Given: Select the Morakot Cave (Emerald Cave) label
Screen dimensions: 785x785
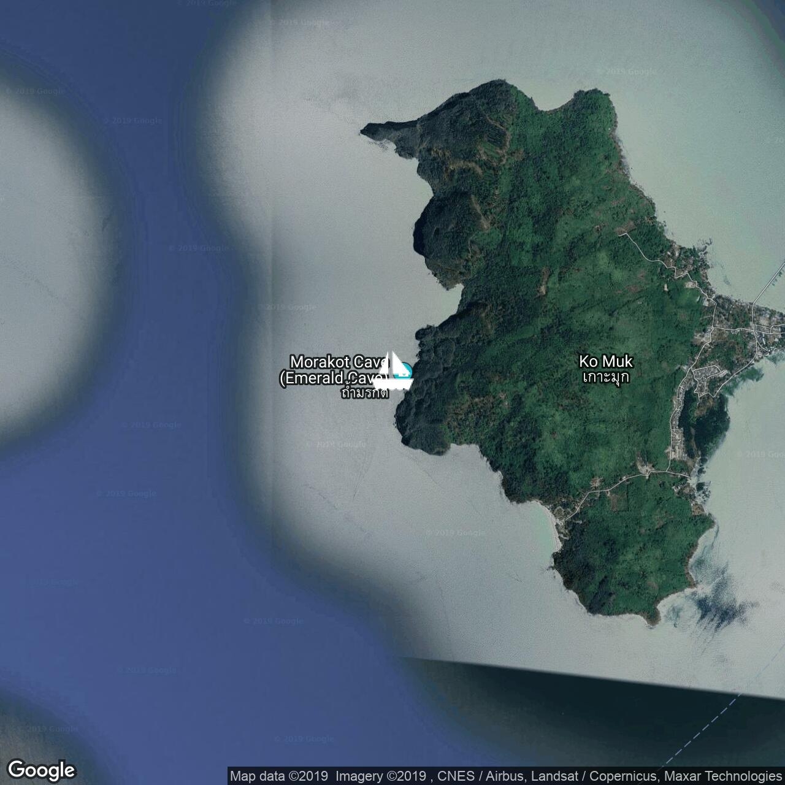Looking at the screenshot, I should point(334,370).
